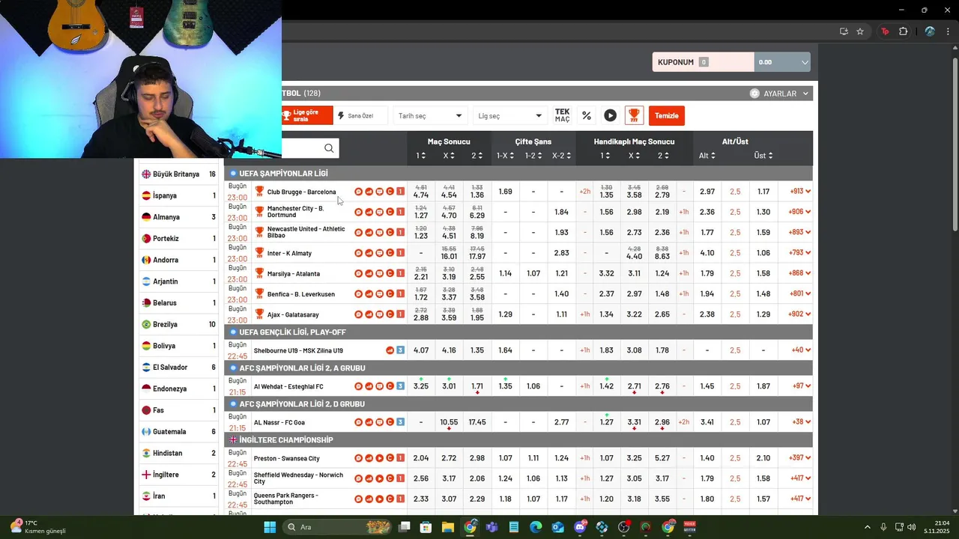Click the taskbar Ara search box
Viewport: 959px width, 539px height.
[x=337, y=527]
